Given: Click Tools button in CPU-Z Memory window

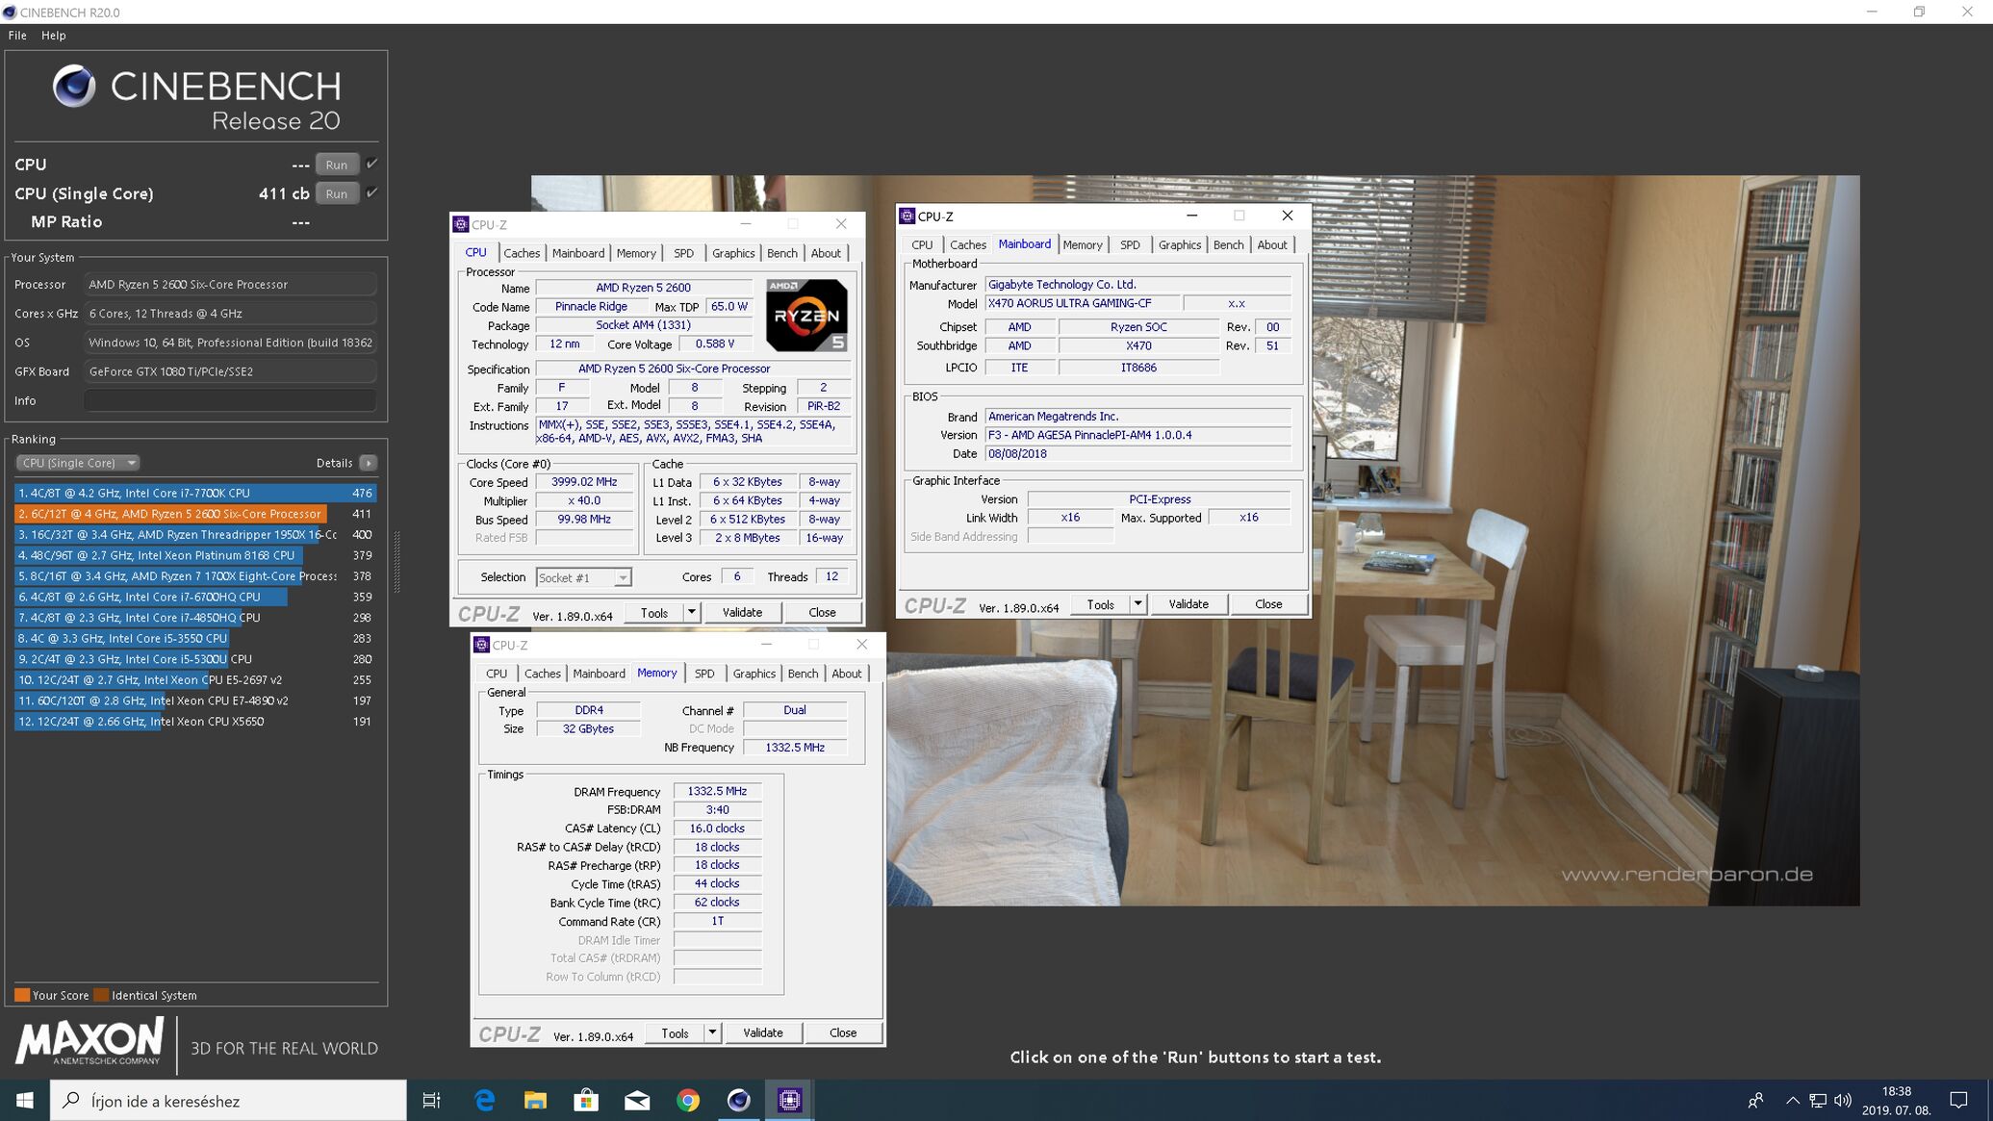Looking at the screenshot, I should 675,1032.
